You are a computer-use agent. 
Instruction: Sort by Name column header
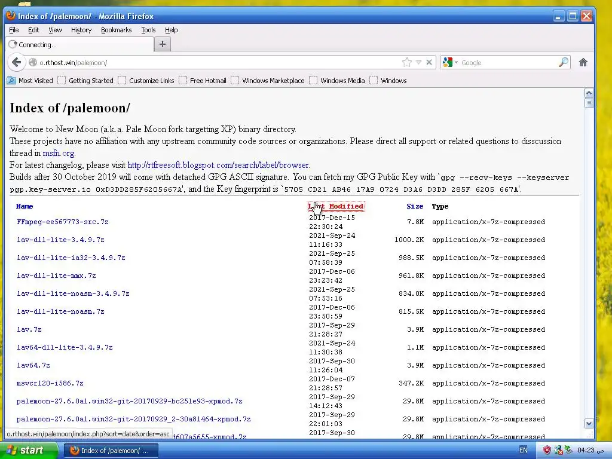24,206
